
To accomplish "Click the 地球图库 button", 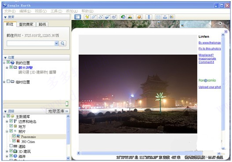I will pos(58,111).
